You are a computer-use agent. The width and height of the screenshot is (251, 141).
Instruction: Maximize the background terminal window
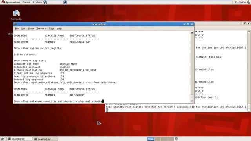[x=245, y=23]
